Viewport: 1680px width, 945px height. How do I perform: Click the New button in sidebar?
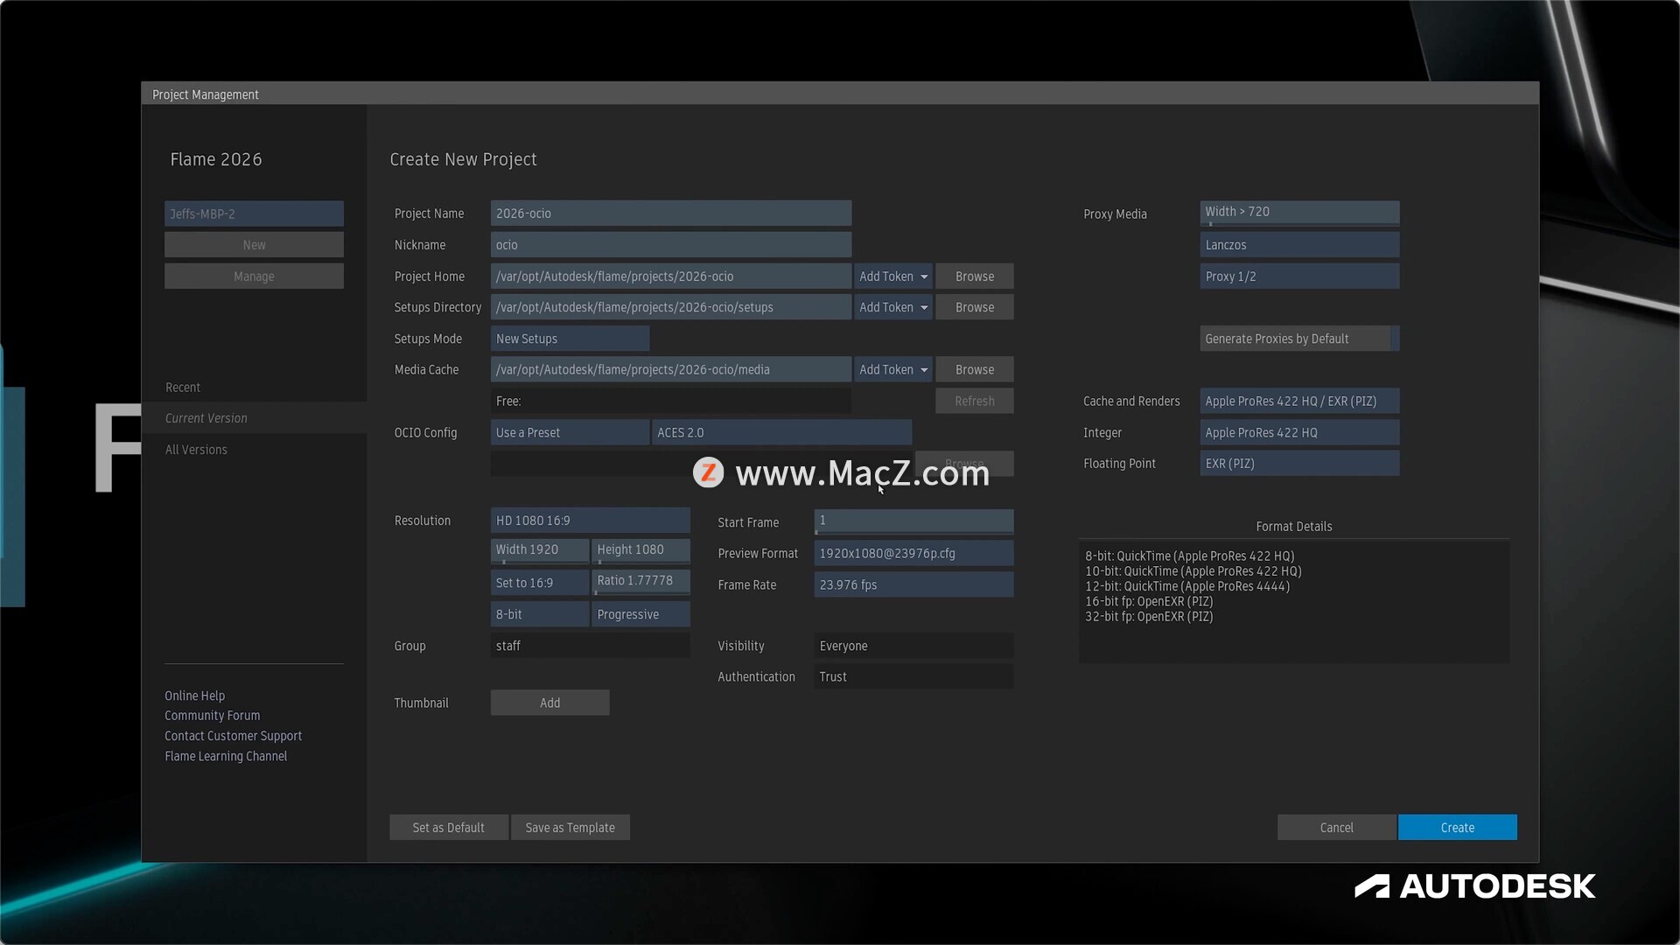click(x=254, y=245)
